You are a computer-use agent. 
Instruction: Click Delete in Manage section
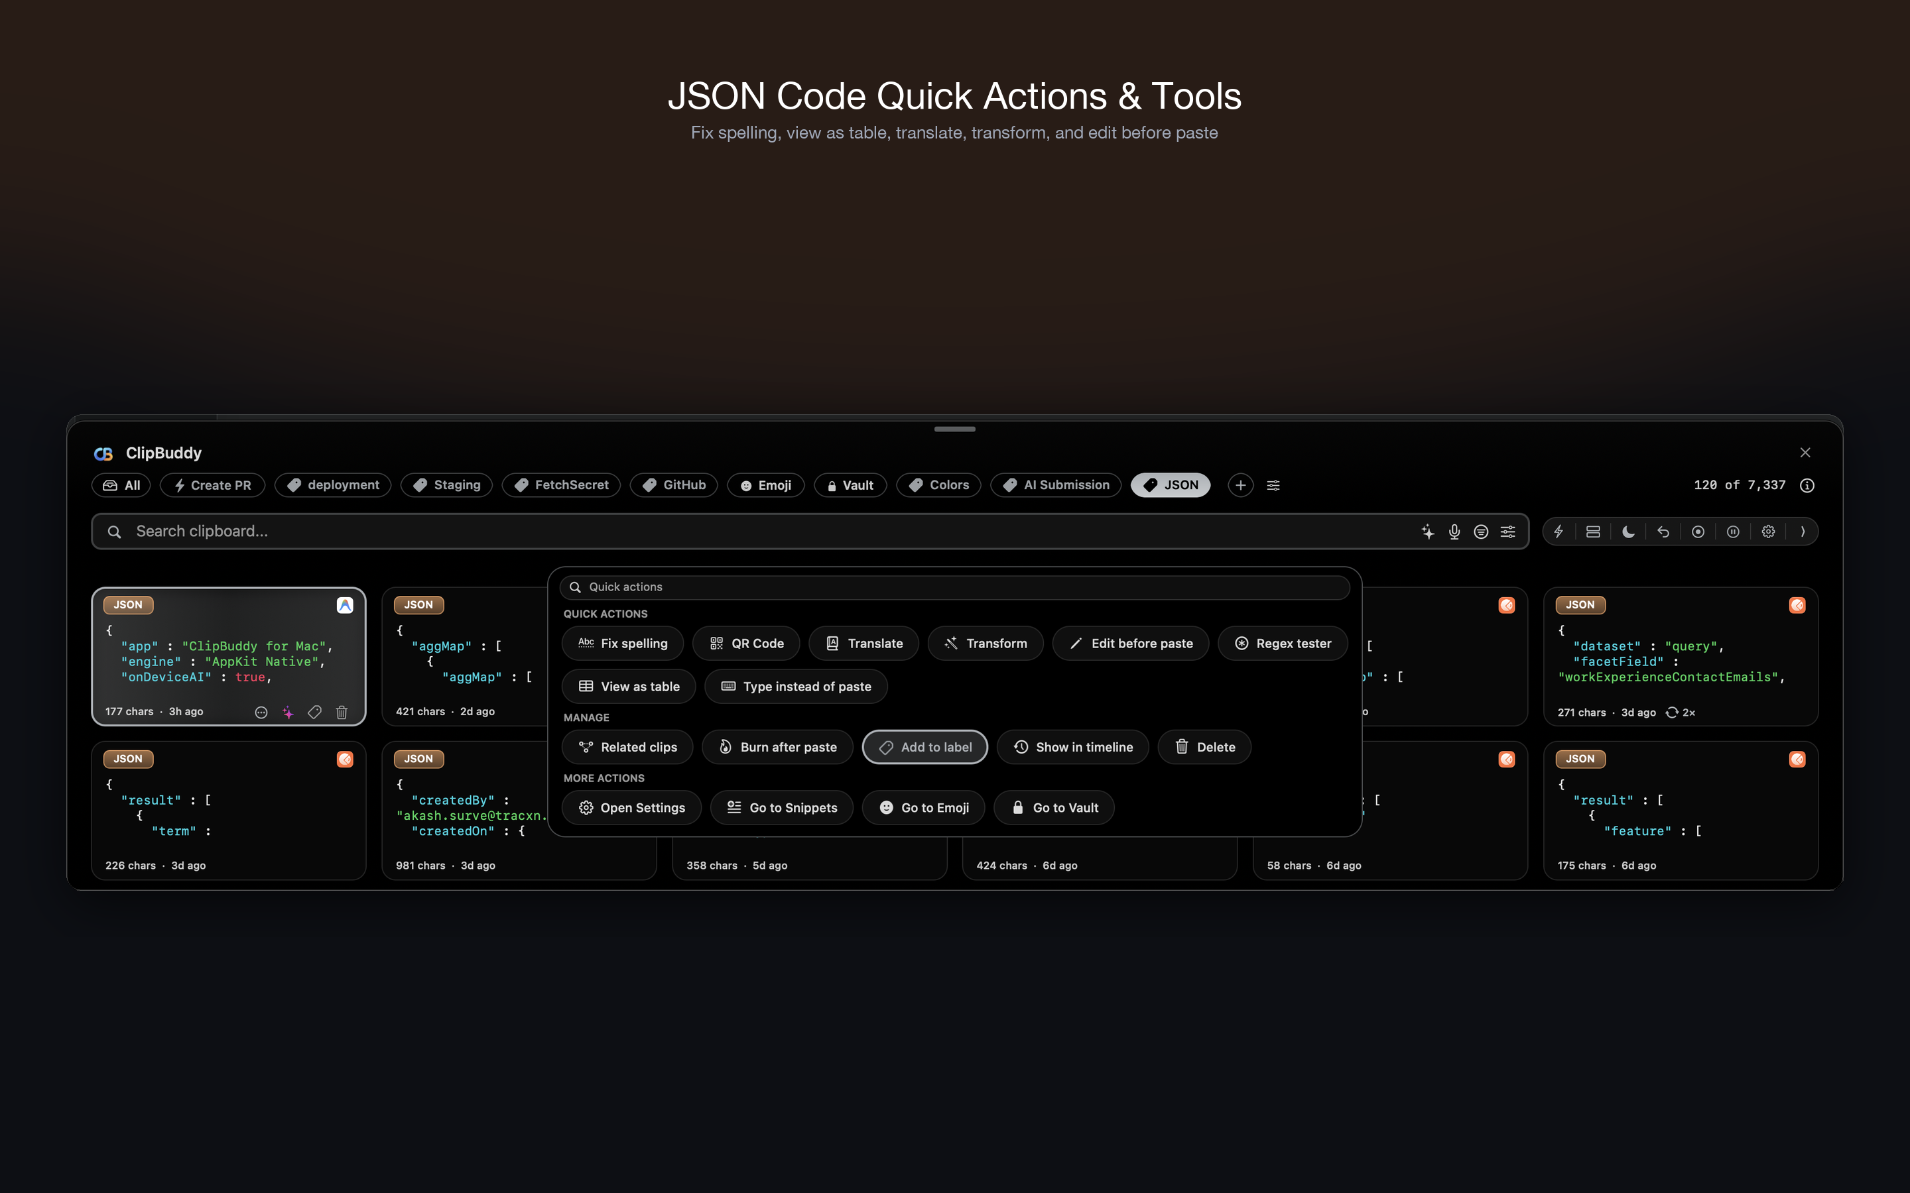point(1204,747)
